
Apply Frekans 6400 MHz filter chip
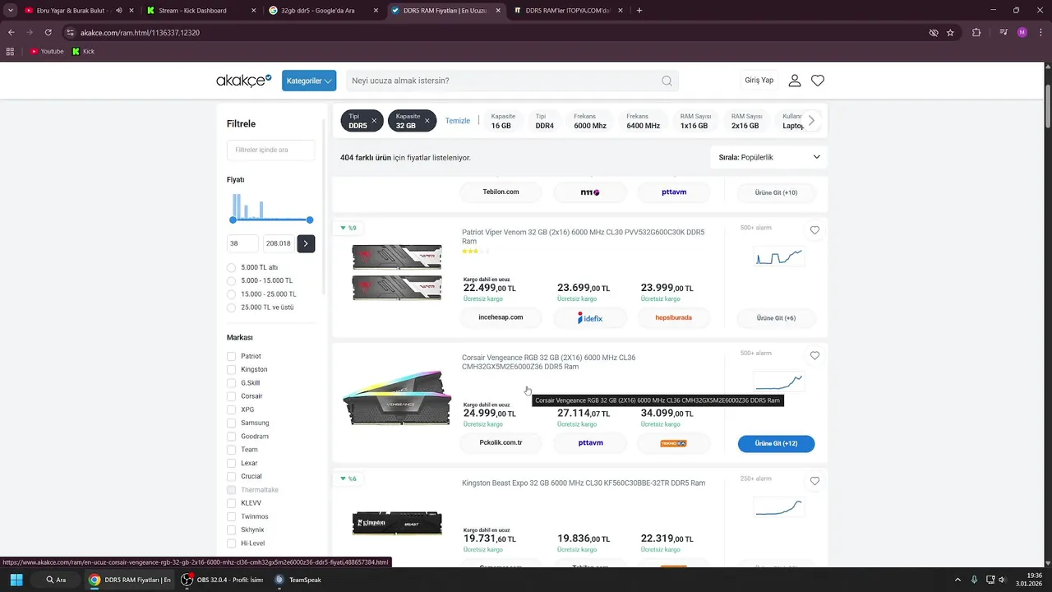click(643, 121)
